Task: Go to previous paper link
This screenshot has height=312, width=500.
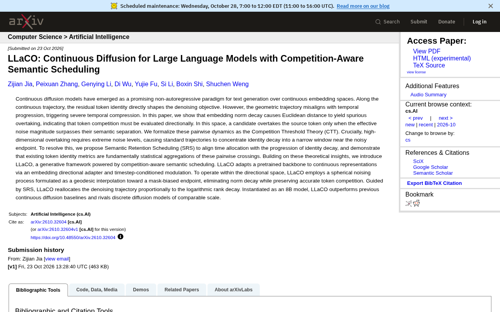Action: tap(416, 118)
